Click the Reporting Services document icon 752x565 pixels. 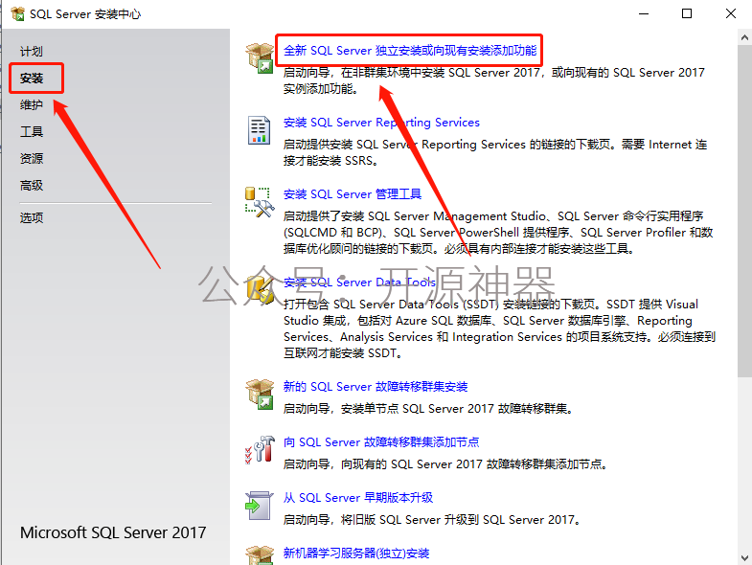pyautogui.click(x=259, y=130)
